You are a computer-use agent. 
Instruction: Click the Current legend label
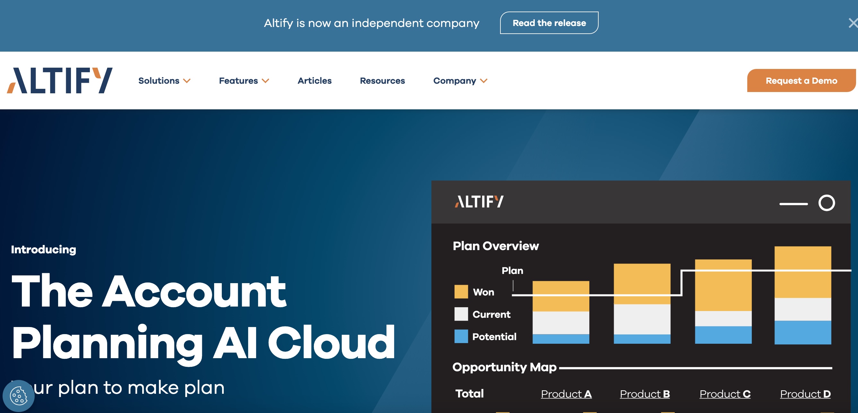pyautogui.click(x=491, y=314)
